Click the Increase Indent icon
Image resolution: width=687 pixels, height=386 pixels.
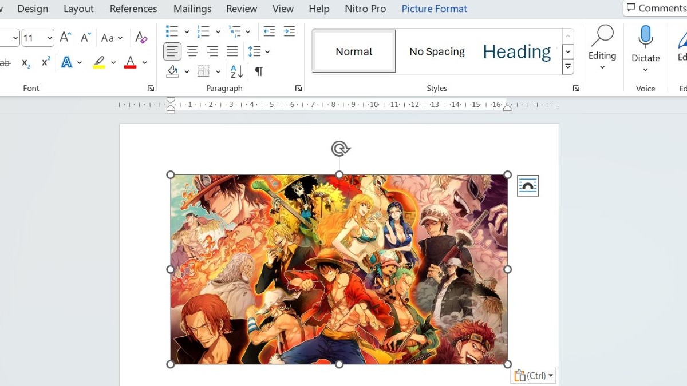tap(289, 31)
